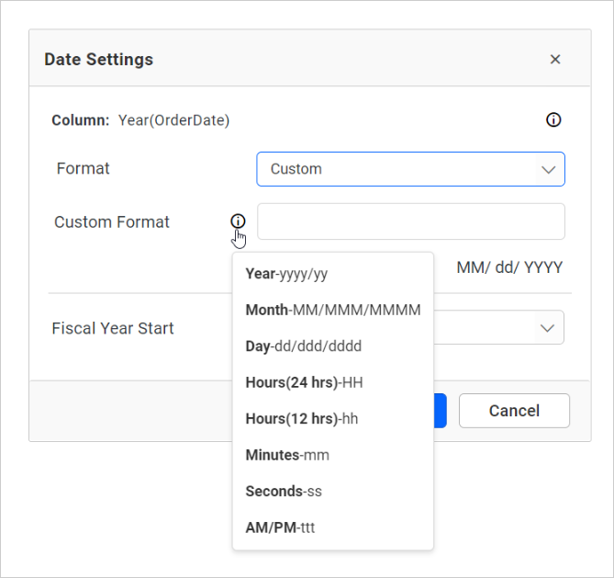Select the AM/PM-ttt entry

[x=280, y=527]
